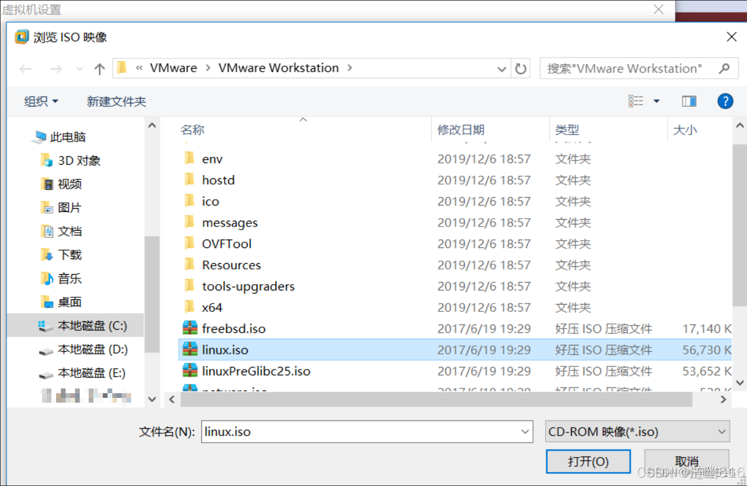Click the ico folder icon

(x=189, y=201)
